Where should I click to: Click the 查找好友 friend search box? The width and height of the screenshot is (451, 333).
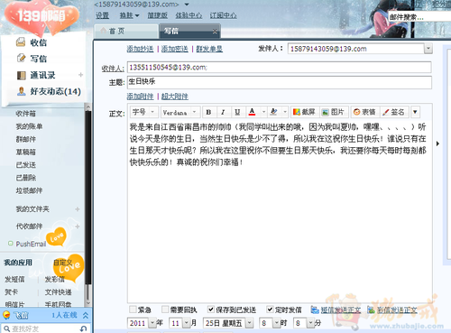click(x=45, y=328)
